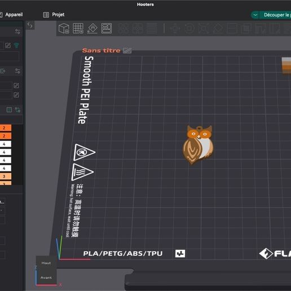Click the green Wi-Fi connection icon

[16, 45]
